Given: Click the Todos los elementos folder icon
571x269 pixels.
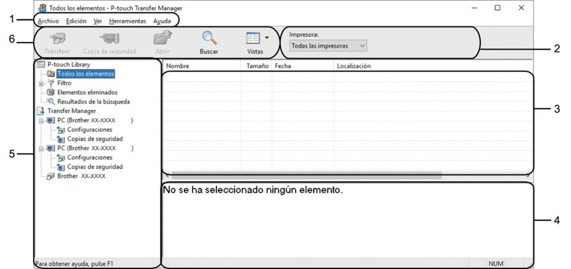Looking at the screenshot, I should (x=51, y=74).
